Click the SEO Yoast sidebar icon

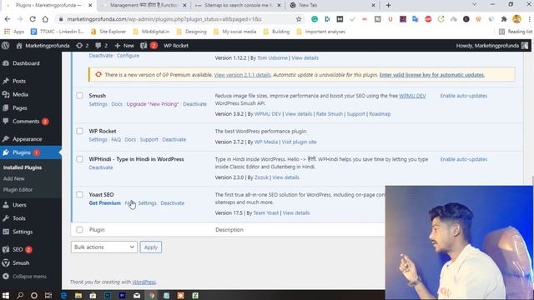(x=6, y=249)
